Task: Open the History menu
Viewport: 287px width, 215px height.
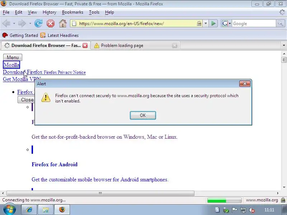Action: point(50,12)
